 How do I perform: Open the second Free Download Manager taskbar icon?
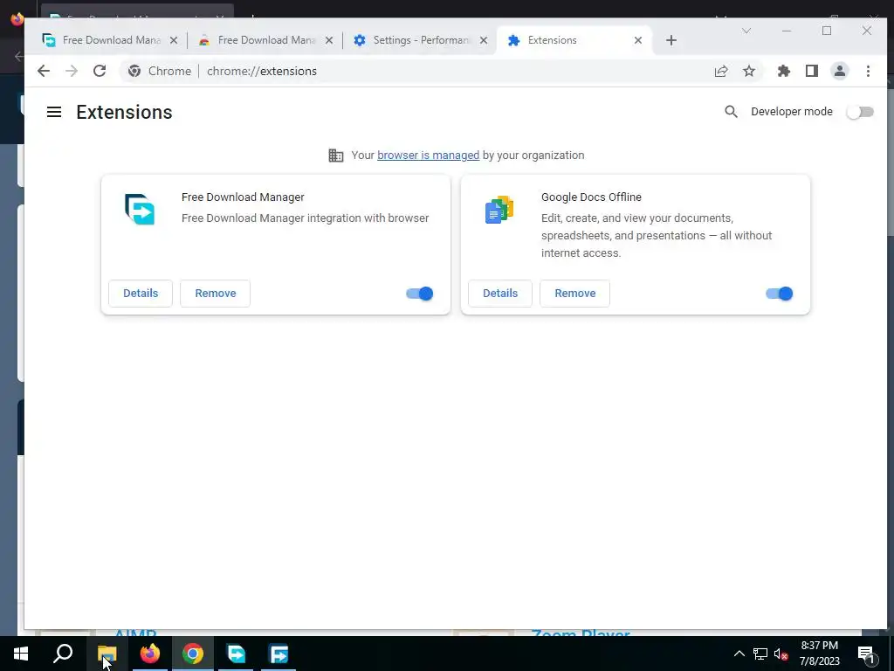tap(279, 654)
